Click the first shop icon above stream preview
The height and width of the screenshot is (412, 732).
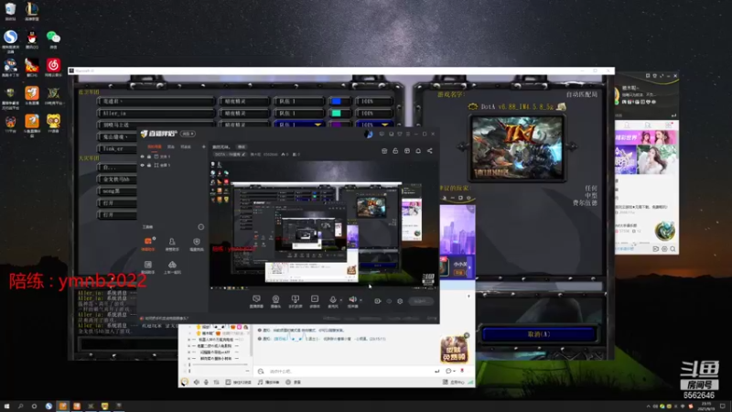384,151
